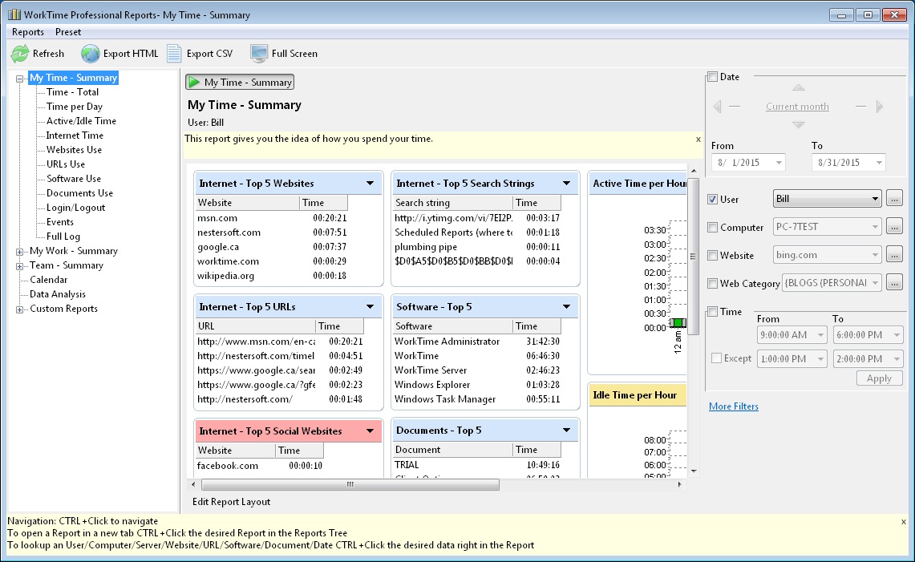The image size is (915, 562).
Task: Uncheck the User filter checkbox
Action: pyautogui.click(x=712, y=199)
